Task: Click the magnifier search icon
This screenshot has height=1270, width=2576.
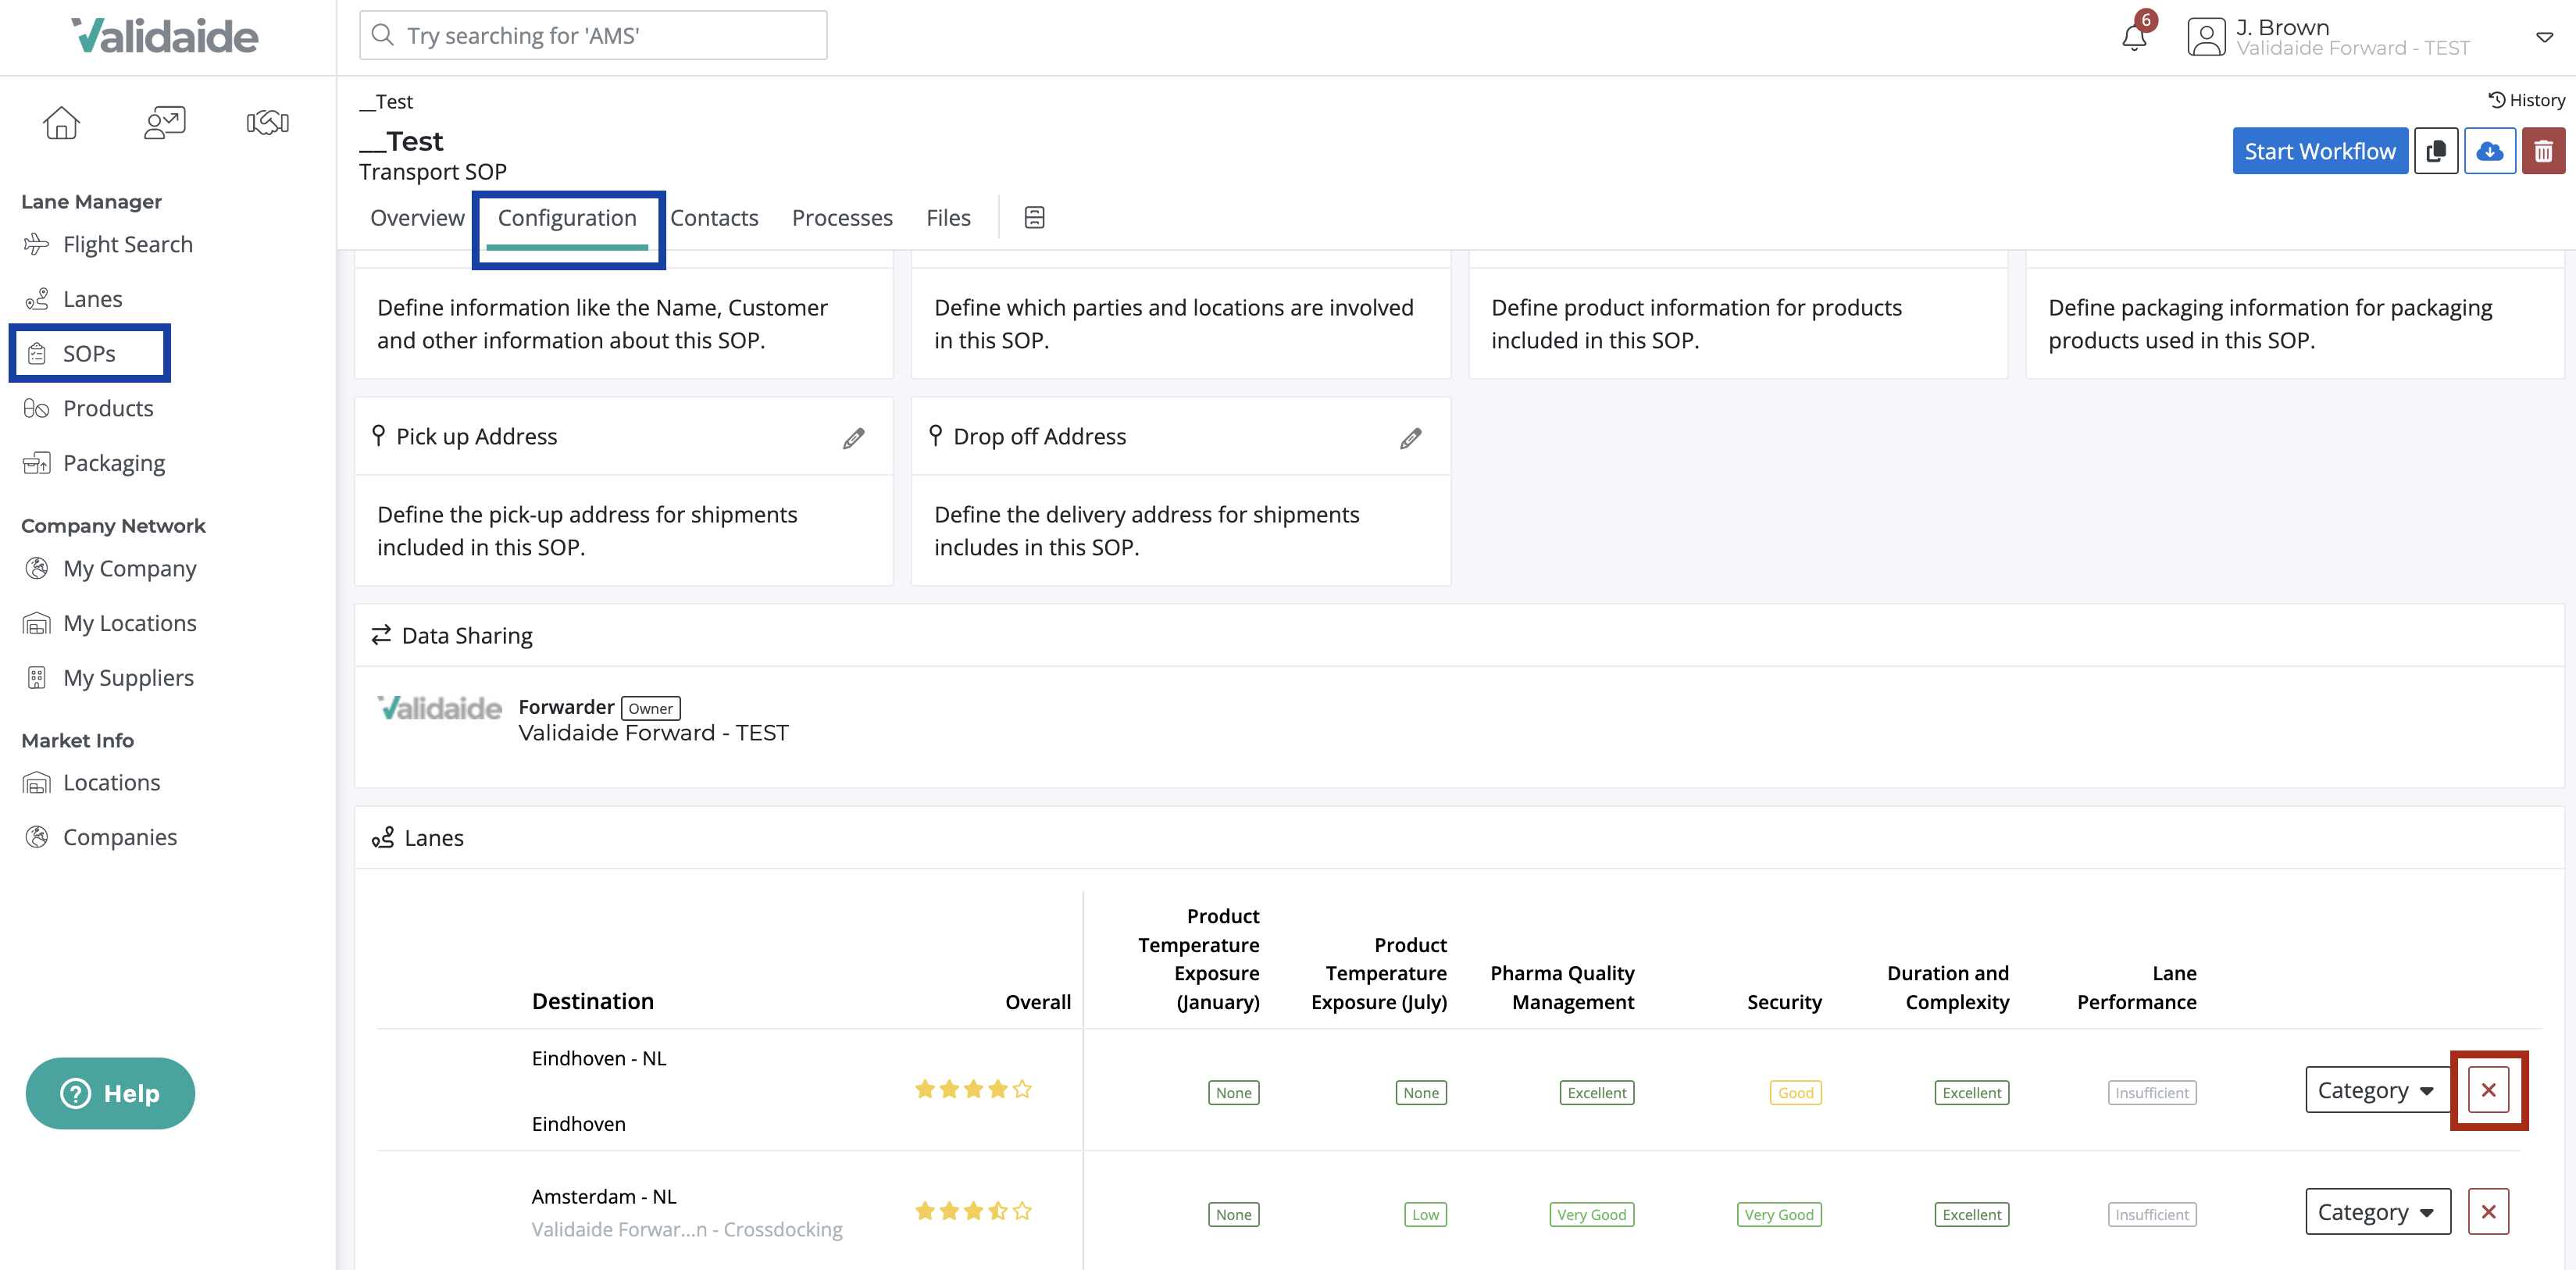Action: click(382, 35)
